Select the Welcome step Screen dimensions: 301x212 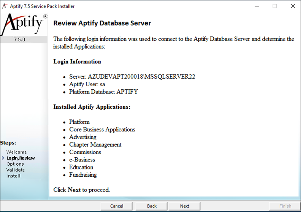pyautogui.click(x=16, y=152)
